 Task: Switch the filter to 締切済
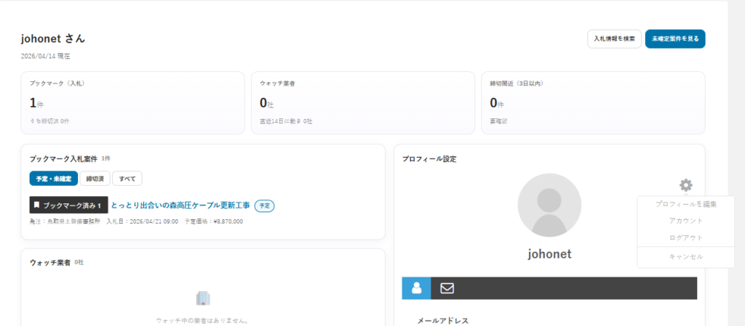(x=95, y=179)
